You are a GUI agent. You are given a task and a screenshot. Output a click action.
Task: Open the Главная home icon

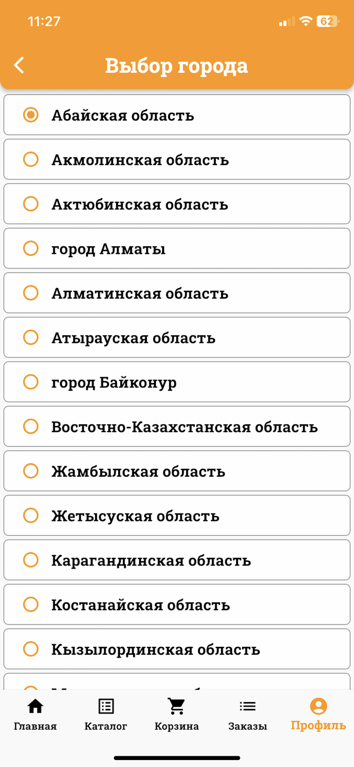click(35, 706)
